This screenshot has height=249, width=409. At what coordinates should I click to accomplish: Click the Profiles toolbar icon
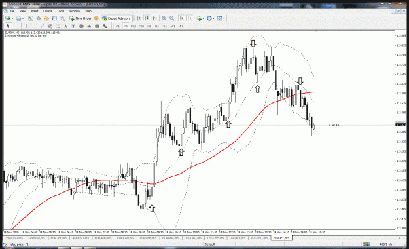point(18,18)
